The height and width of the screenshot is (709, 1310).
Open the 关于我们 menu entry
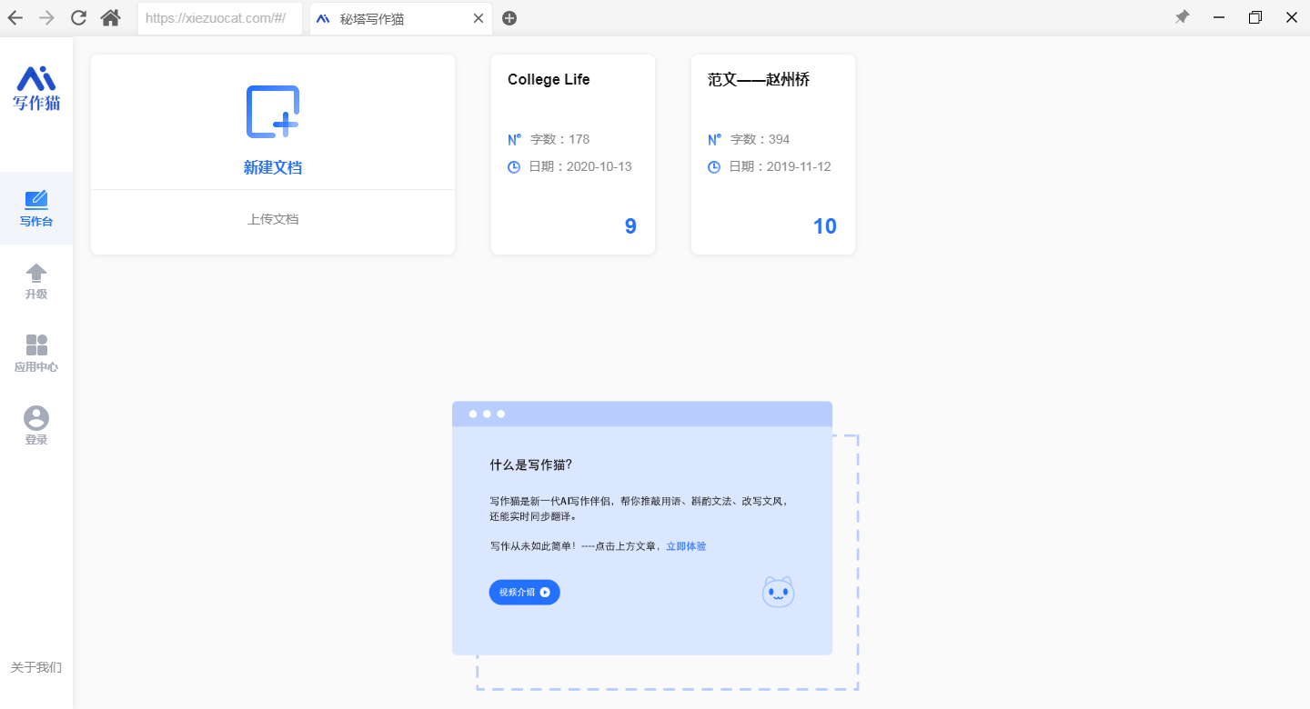[35, 667]
